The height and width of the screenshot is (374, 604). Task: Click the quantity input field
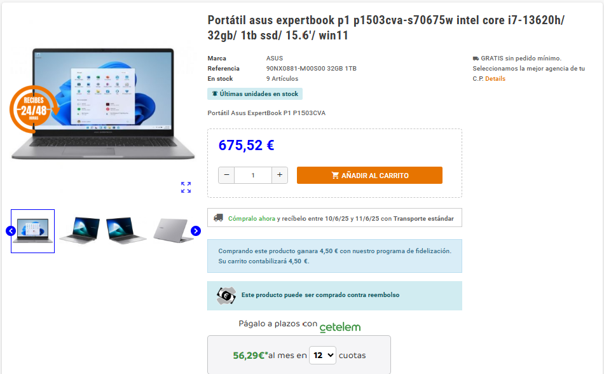(253, 176)
